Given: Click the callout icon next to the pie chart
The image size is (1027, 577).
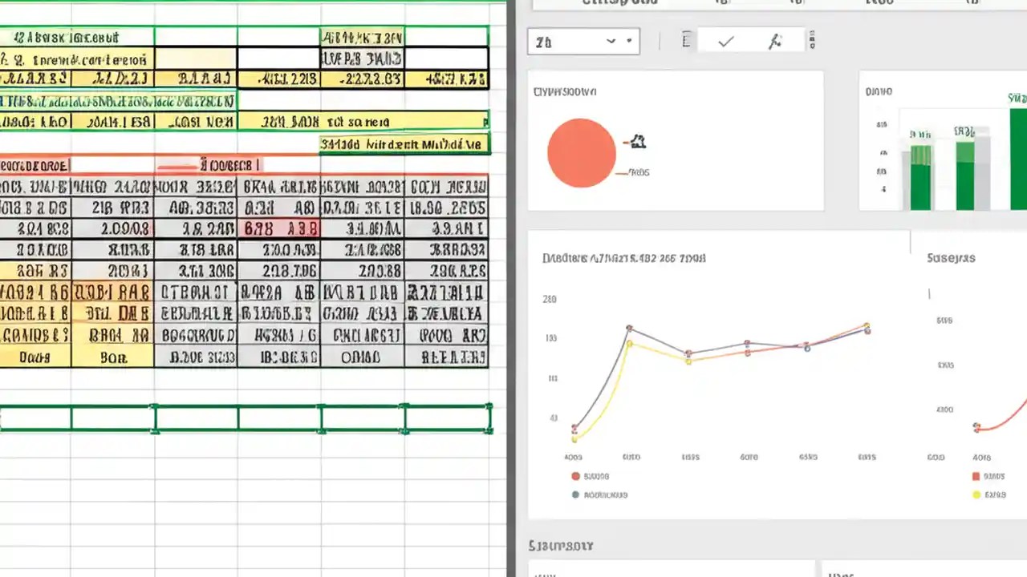Looking at the screenshot, I should click(x=636, y=142).
